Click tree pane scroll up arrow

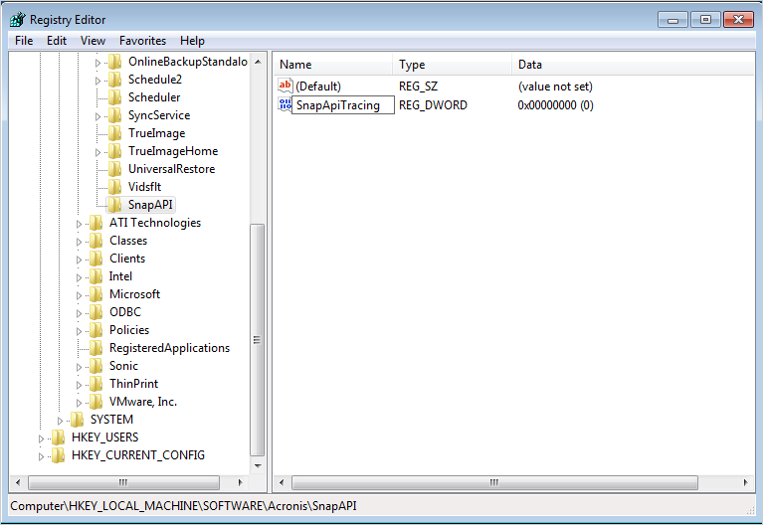[258, 62]
